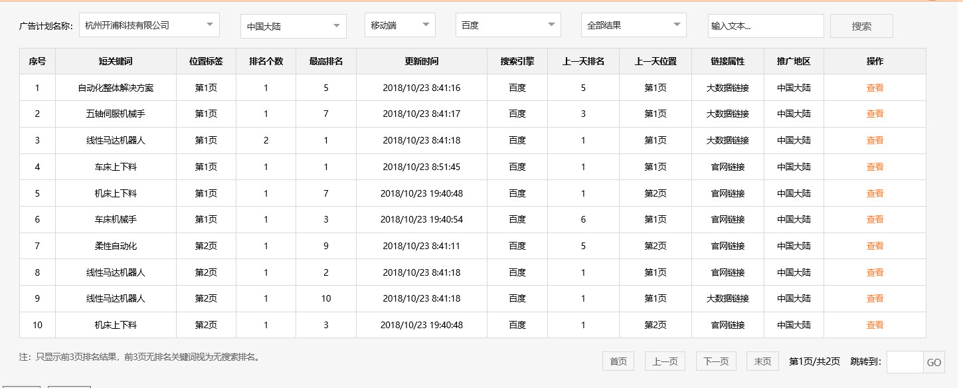
Task: Open the 百度 search engine dropdown
Action: point(507,25)
